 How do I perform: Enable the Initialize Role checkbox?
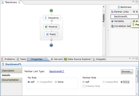(84, 86)
